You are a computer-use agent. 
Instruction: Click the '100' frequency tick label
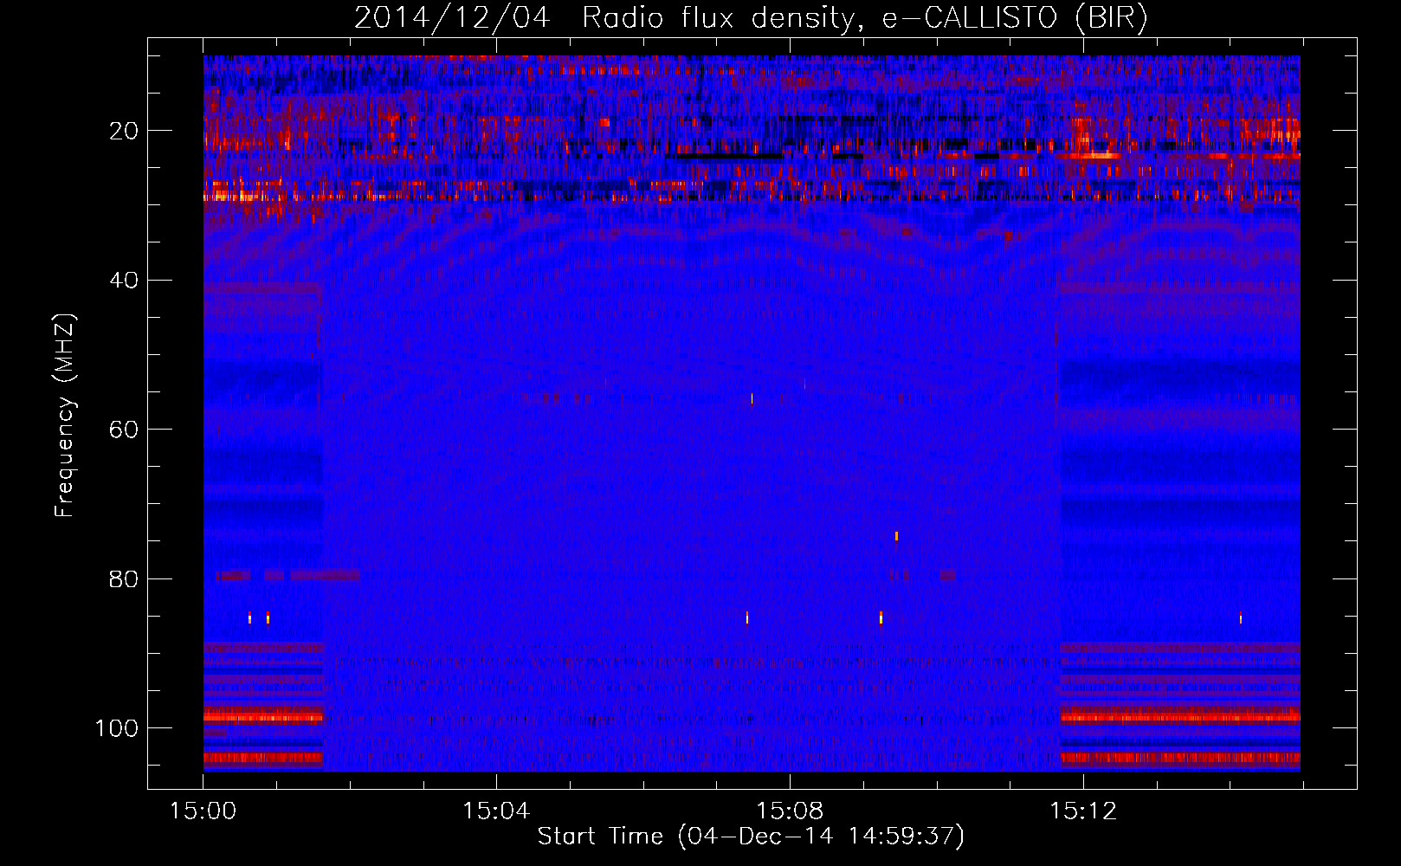(x=118, y=728)
